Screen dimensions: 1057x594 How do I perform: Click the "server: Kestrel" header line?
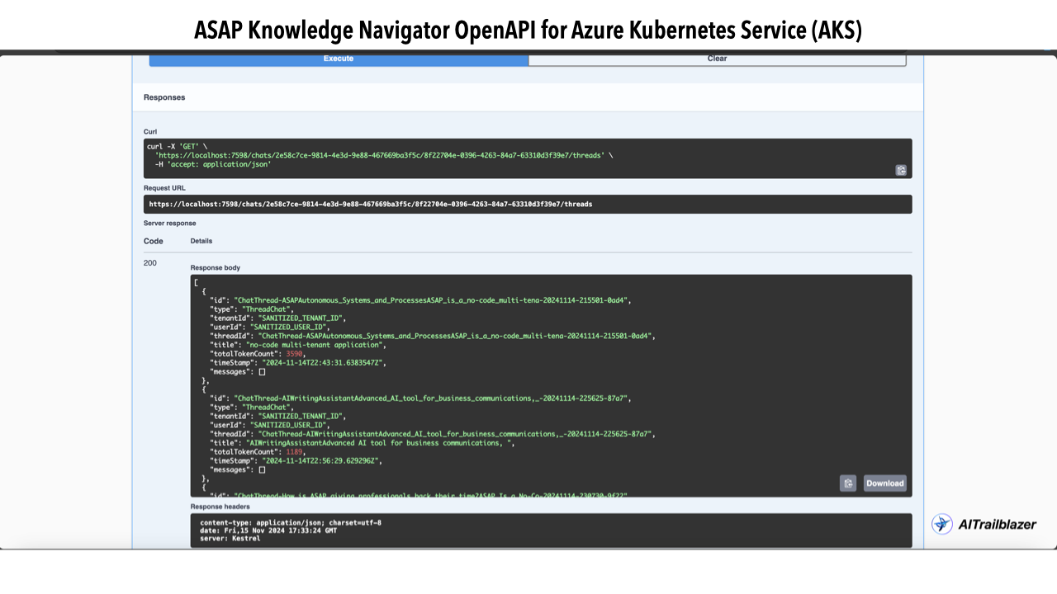[x=230, y=539]
